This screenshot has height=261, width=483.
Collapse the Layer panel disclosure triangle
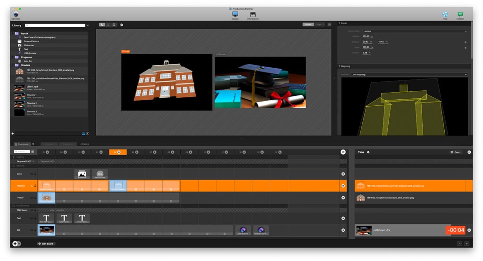click(339, 23)
